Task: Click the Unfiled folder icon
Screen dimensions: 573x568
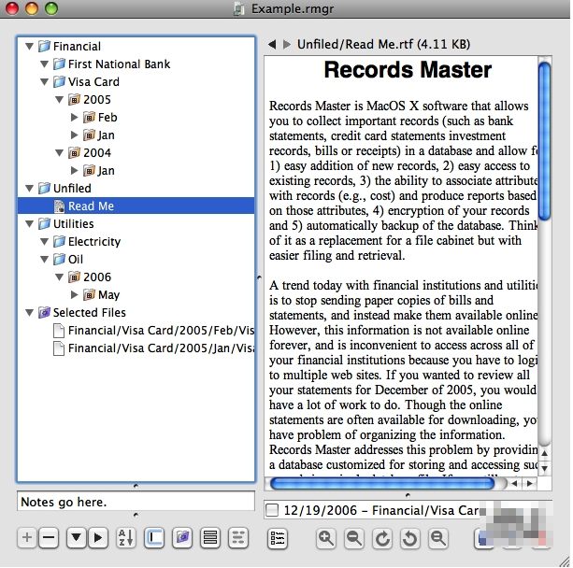Action: pyautogui.click(x=44, y=188)
